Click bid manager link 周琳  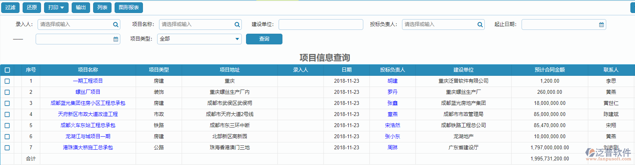pos(392,148)
